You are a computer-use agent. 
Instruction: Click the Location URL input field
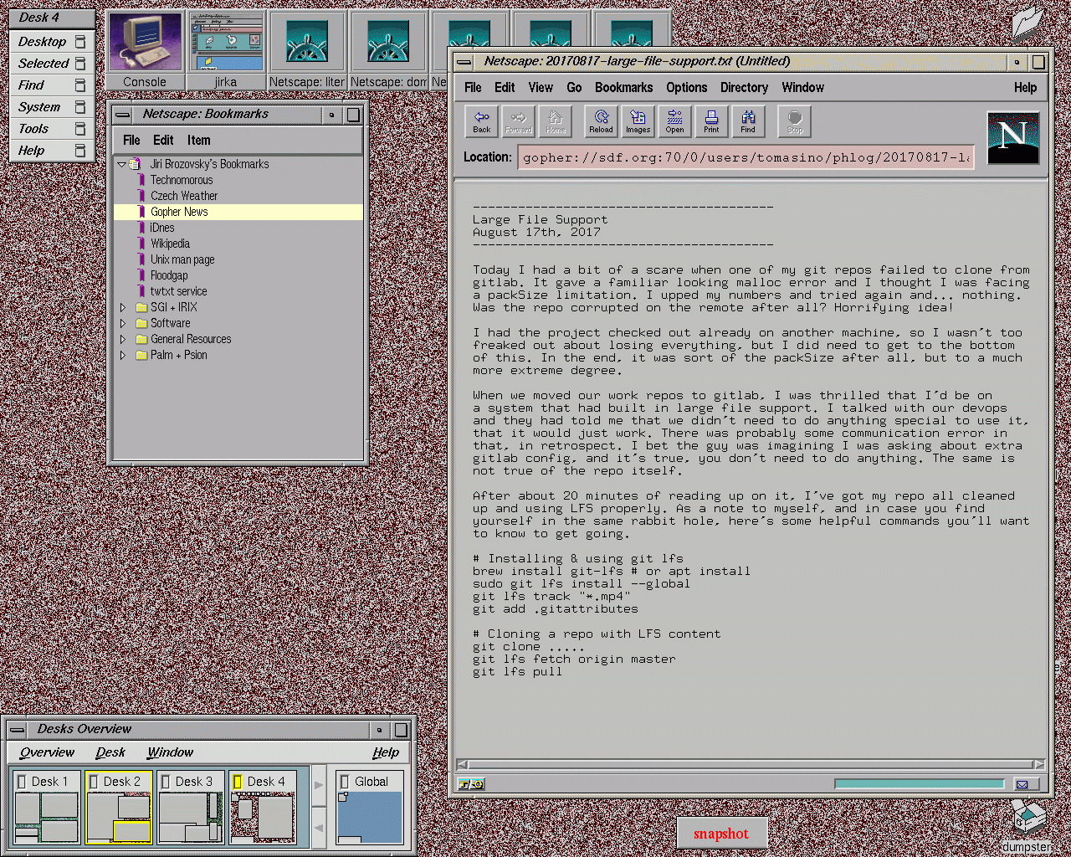pyautogui.click(x=746, y=157)
